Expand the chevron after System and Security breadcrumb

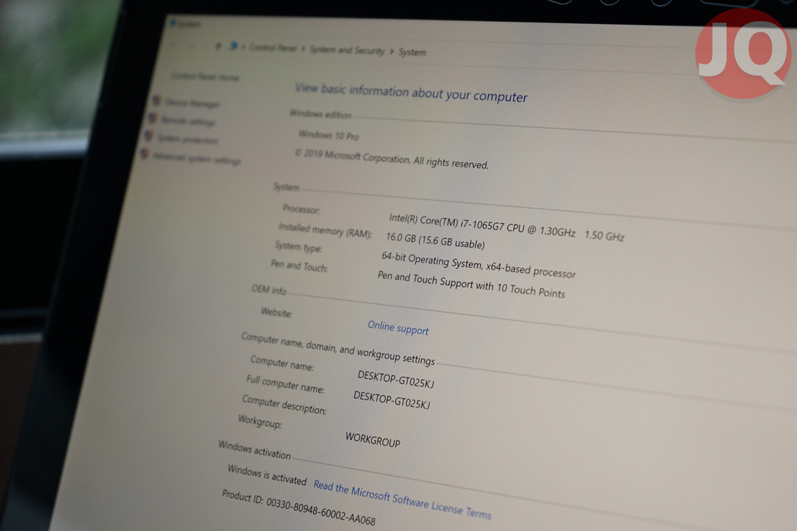(392, 51)
